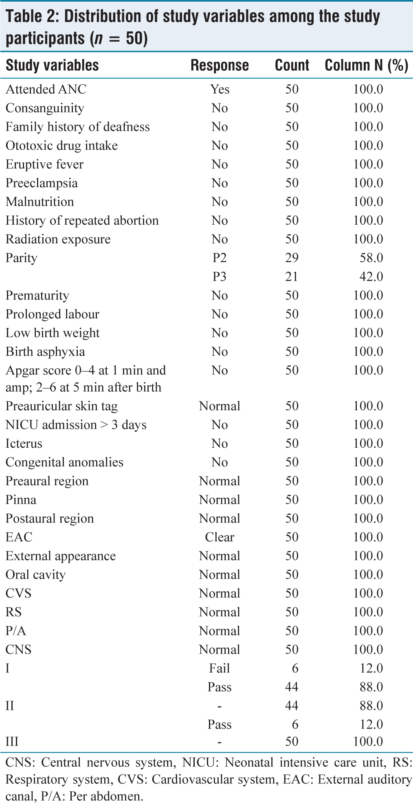The image size is (413, 803).
Task: Click the Consanguinity row label
Action: pos(45,108)
